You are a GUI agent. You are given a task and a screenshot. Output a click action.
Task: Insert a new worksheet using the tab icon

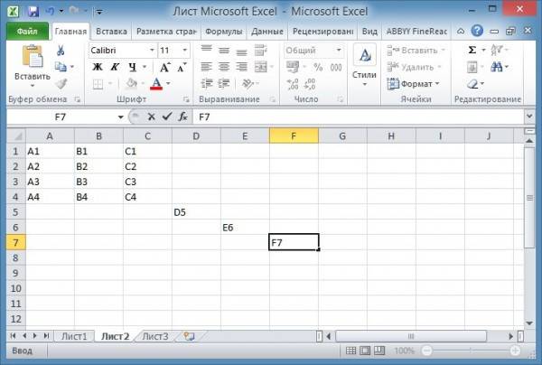(189, 336)
